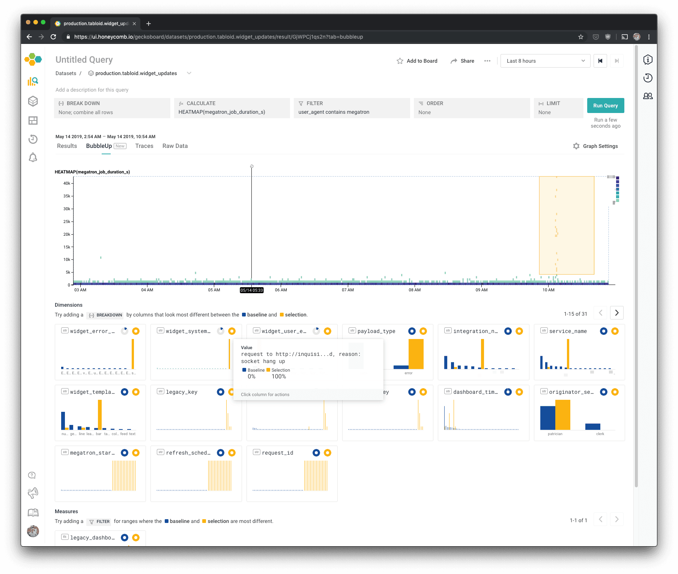The height and width of the screenshot is (574, 678).
Task: Open the Datasets cube icon in sidebar
Action: tap(33, 101)
